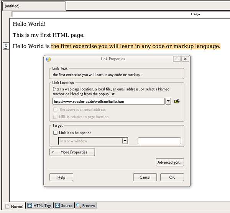
Task: Open the Preview tab
Action: pos(85,206)
